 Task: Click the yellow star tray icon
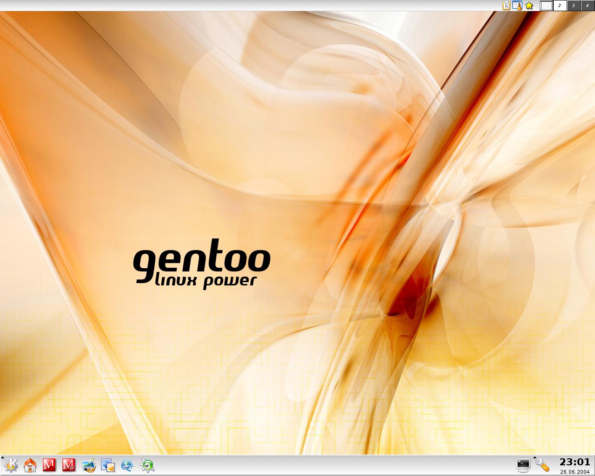click(x=529, y=6)
